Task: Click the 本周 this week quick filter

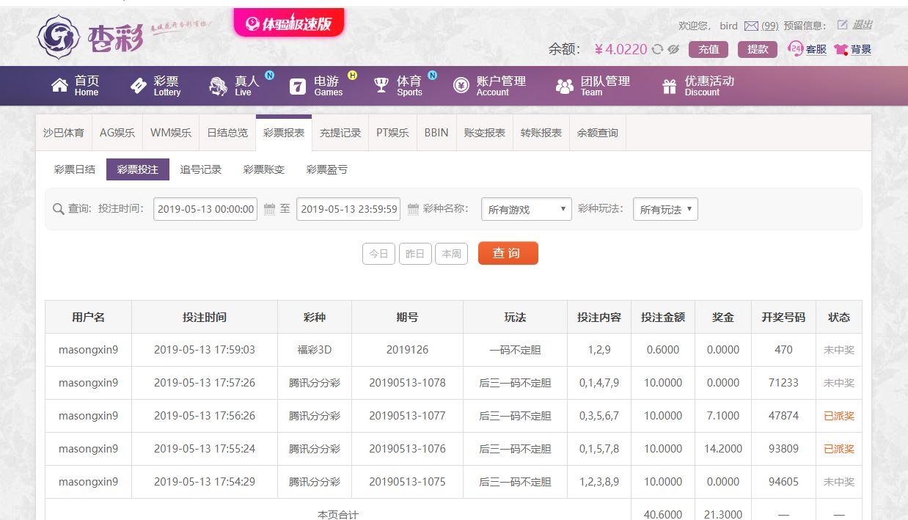Action: 451,254
